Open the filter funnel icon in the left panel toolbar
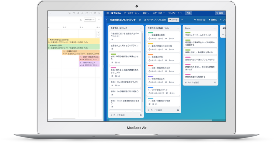The width and height of the screenshot is (275, 143). click(74, 13)
